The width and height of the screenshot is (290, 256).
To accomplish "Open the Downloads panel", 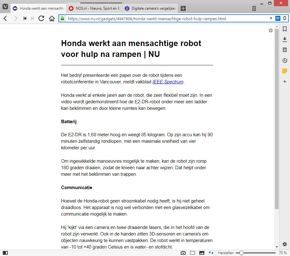I will point(285,39).
